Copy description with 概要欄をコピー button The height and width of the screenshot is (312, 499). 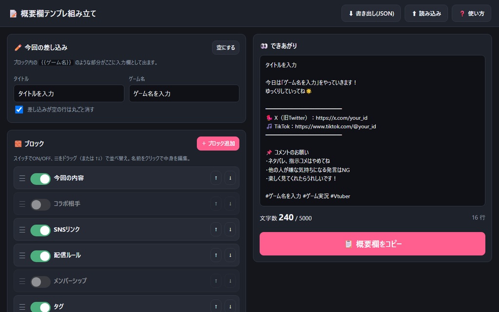point(372,244)
